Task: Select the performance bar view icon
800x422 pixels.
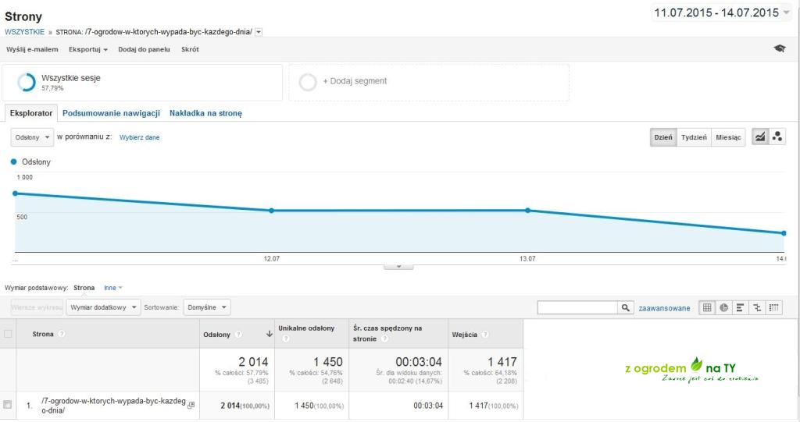Action: tap(741, 308)
